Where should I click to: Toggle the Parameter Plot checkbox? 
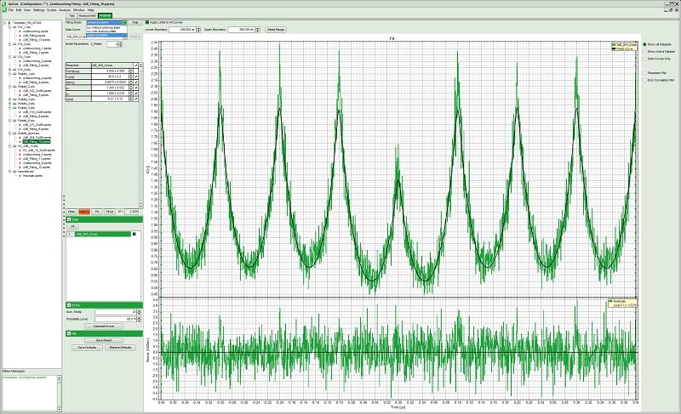coord(644,73)
